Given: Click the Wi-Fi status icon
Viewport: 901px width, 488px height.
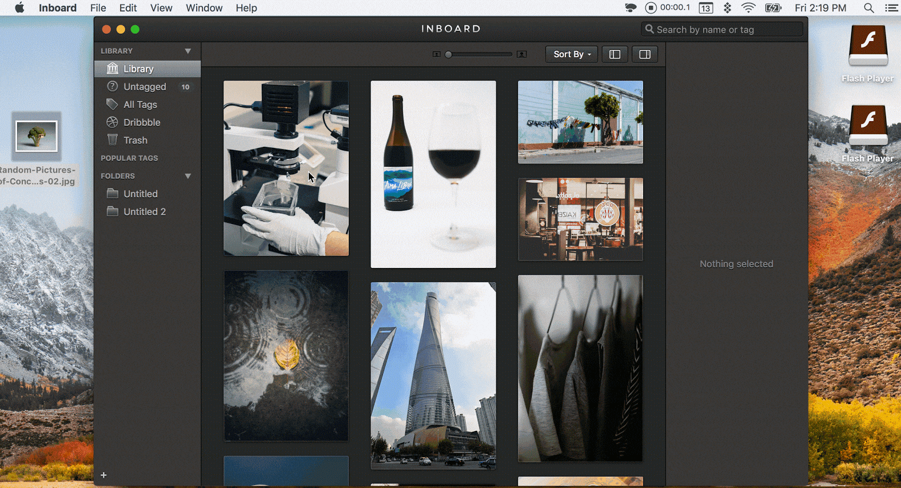Looking at the screenshot, I should point(748,8).
